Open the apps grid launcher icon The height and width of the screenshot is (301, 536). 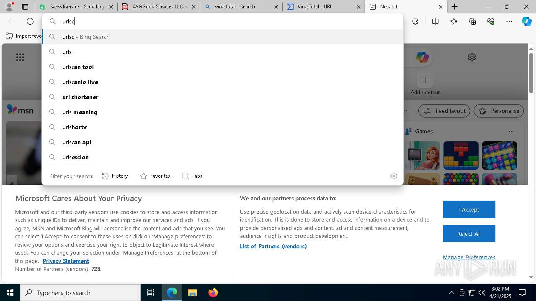[x=20, y=57]
